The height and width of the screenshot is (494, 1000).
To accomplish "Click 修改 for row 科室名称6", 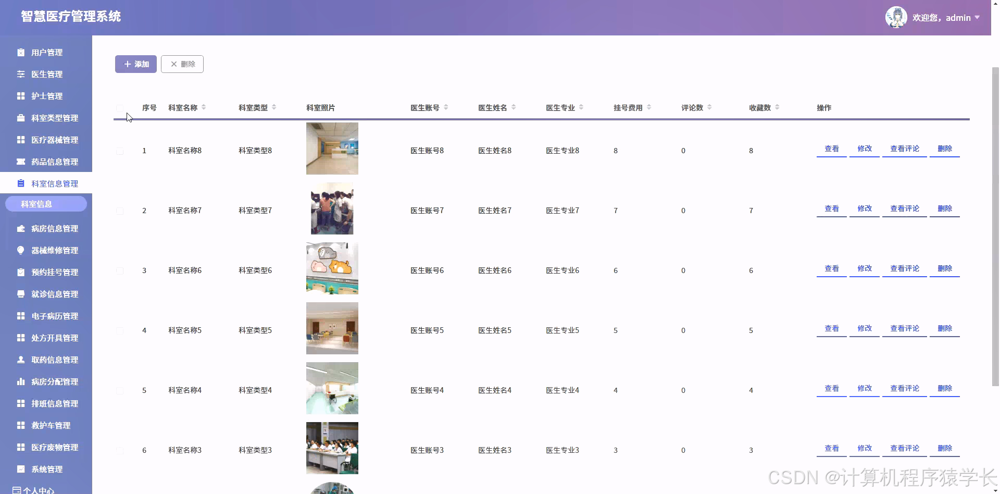I will [865, 269].
